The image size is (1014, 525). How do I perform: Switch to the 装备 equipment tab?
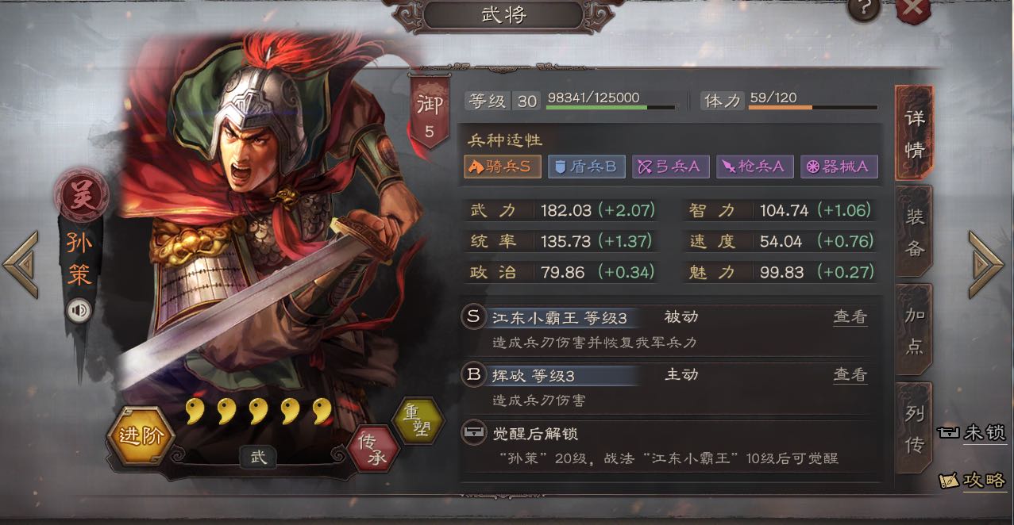[x=915, y=232]
